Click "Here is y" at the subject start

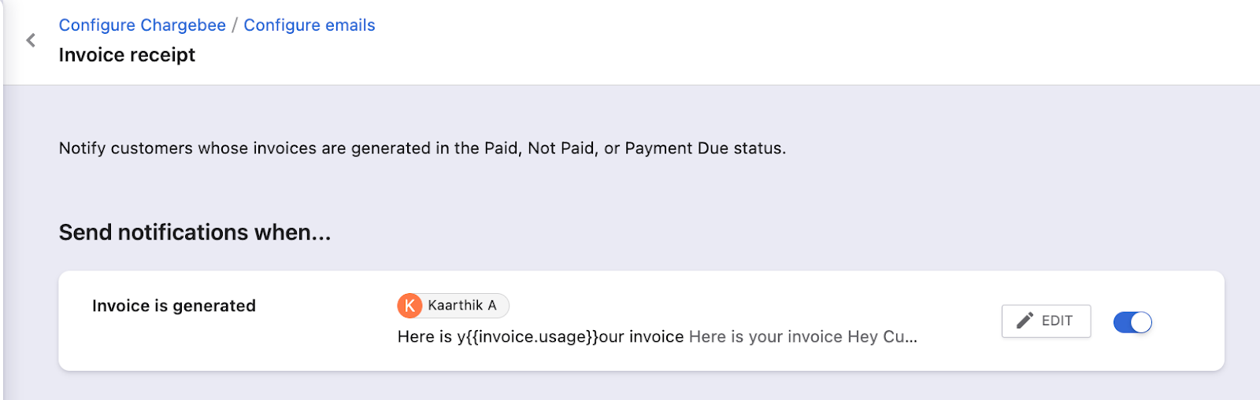click(426, 337)
